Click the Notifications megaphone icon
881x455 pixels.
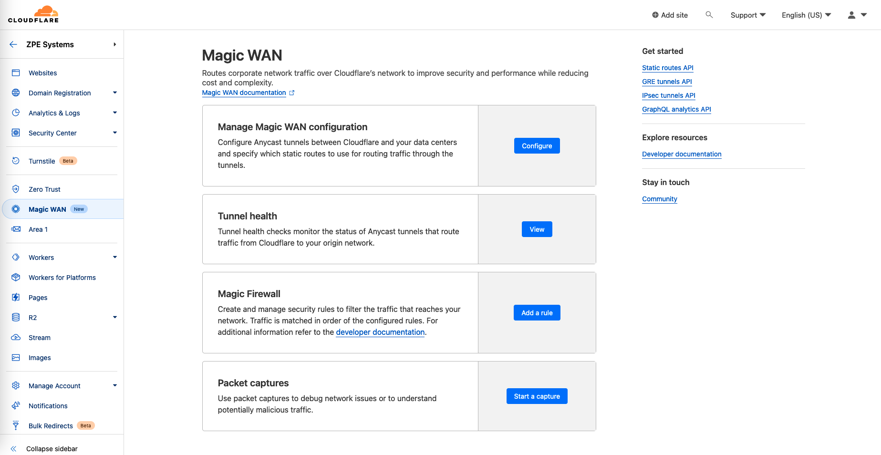(x=16, y=406)
